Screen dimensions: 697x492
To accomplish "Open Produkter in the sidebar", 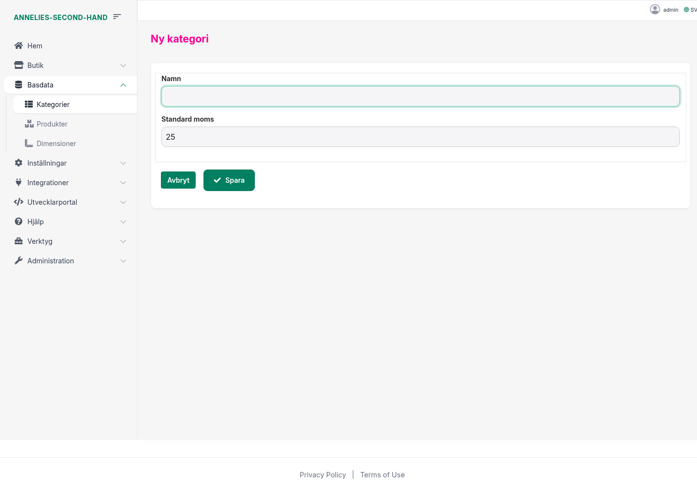I will pos(52,124).
